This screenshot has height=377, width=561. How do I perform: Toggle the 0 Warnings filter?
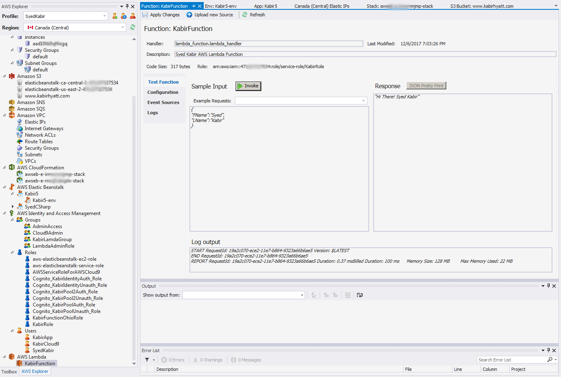click(x=208, y=360)
